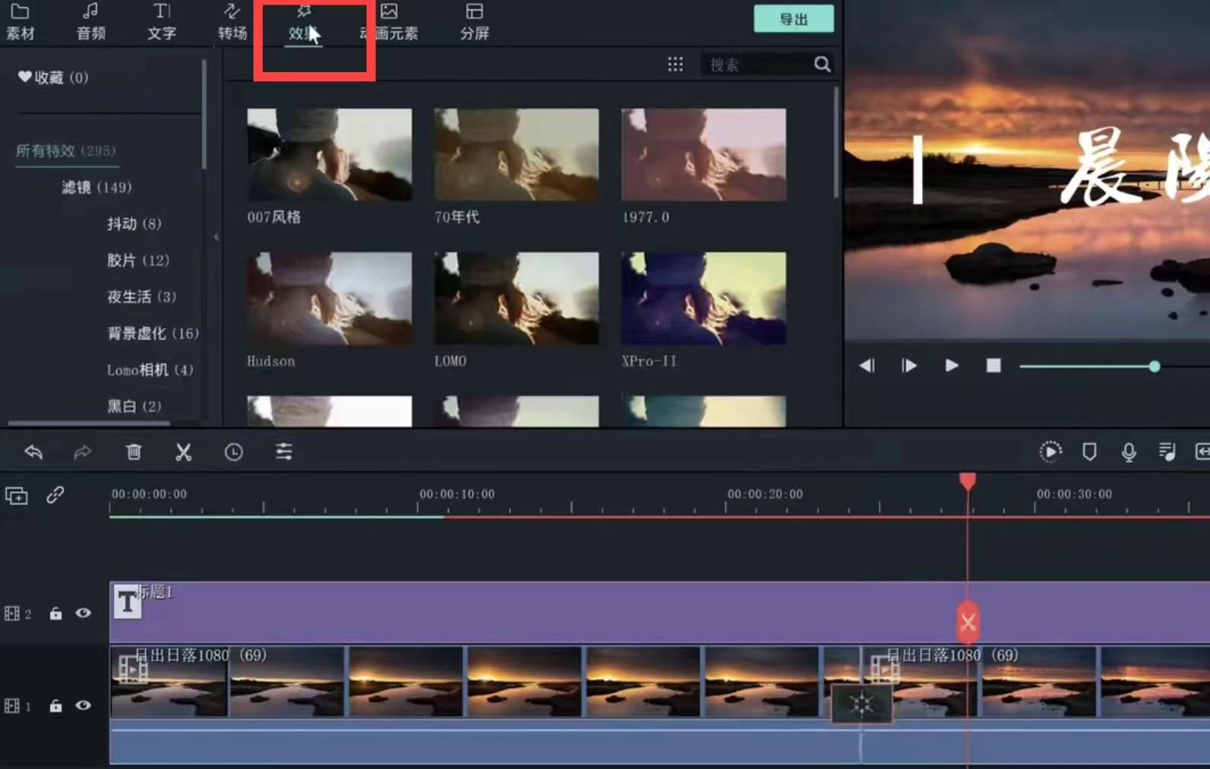Toggle visibility of track 1
This screenshot has width=1210, height=769.
[x=83, y=705]
